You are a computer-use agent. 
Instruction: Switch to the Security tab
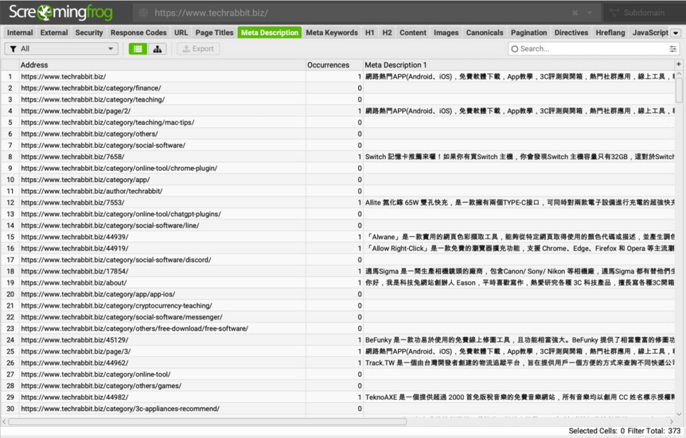point(89,33)
